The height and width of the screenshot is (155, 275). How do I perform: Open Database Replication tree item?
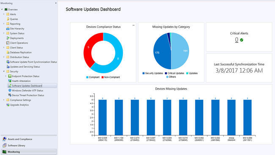21,52
